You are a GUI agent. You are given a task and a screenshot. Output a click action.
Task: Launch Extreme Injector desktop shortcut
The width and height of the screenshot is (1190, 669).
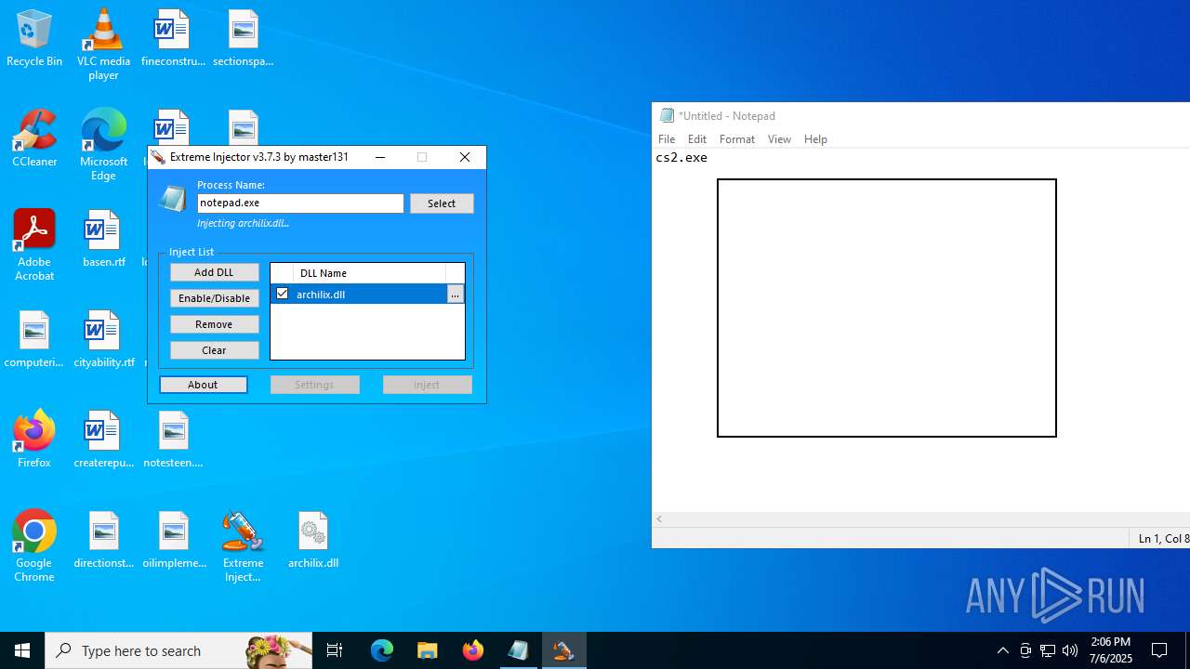pos(243,546)
